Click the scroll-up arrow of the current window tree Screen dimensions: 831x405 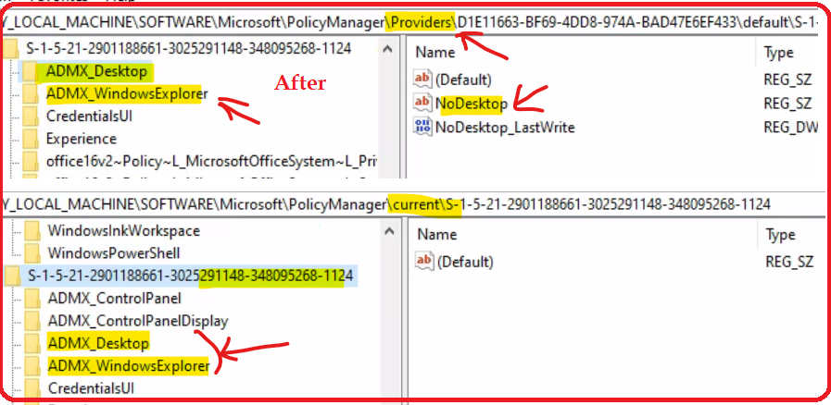[388, 231]
